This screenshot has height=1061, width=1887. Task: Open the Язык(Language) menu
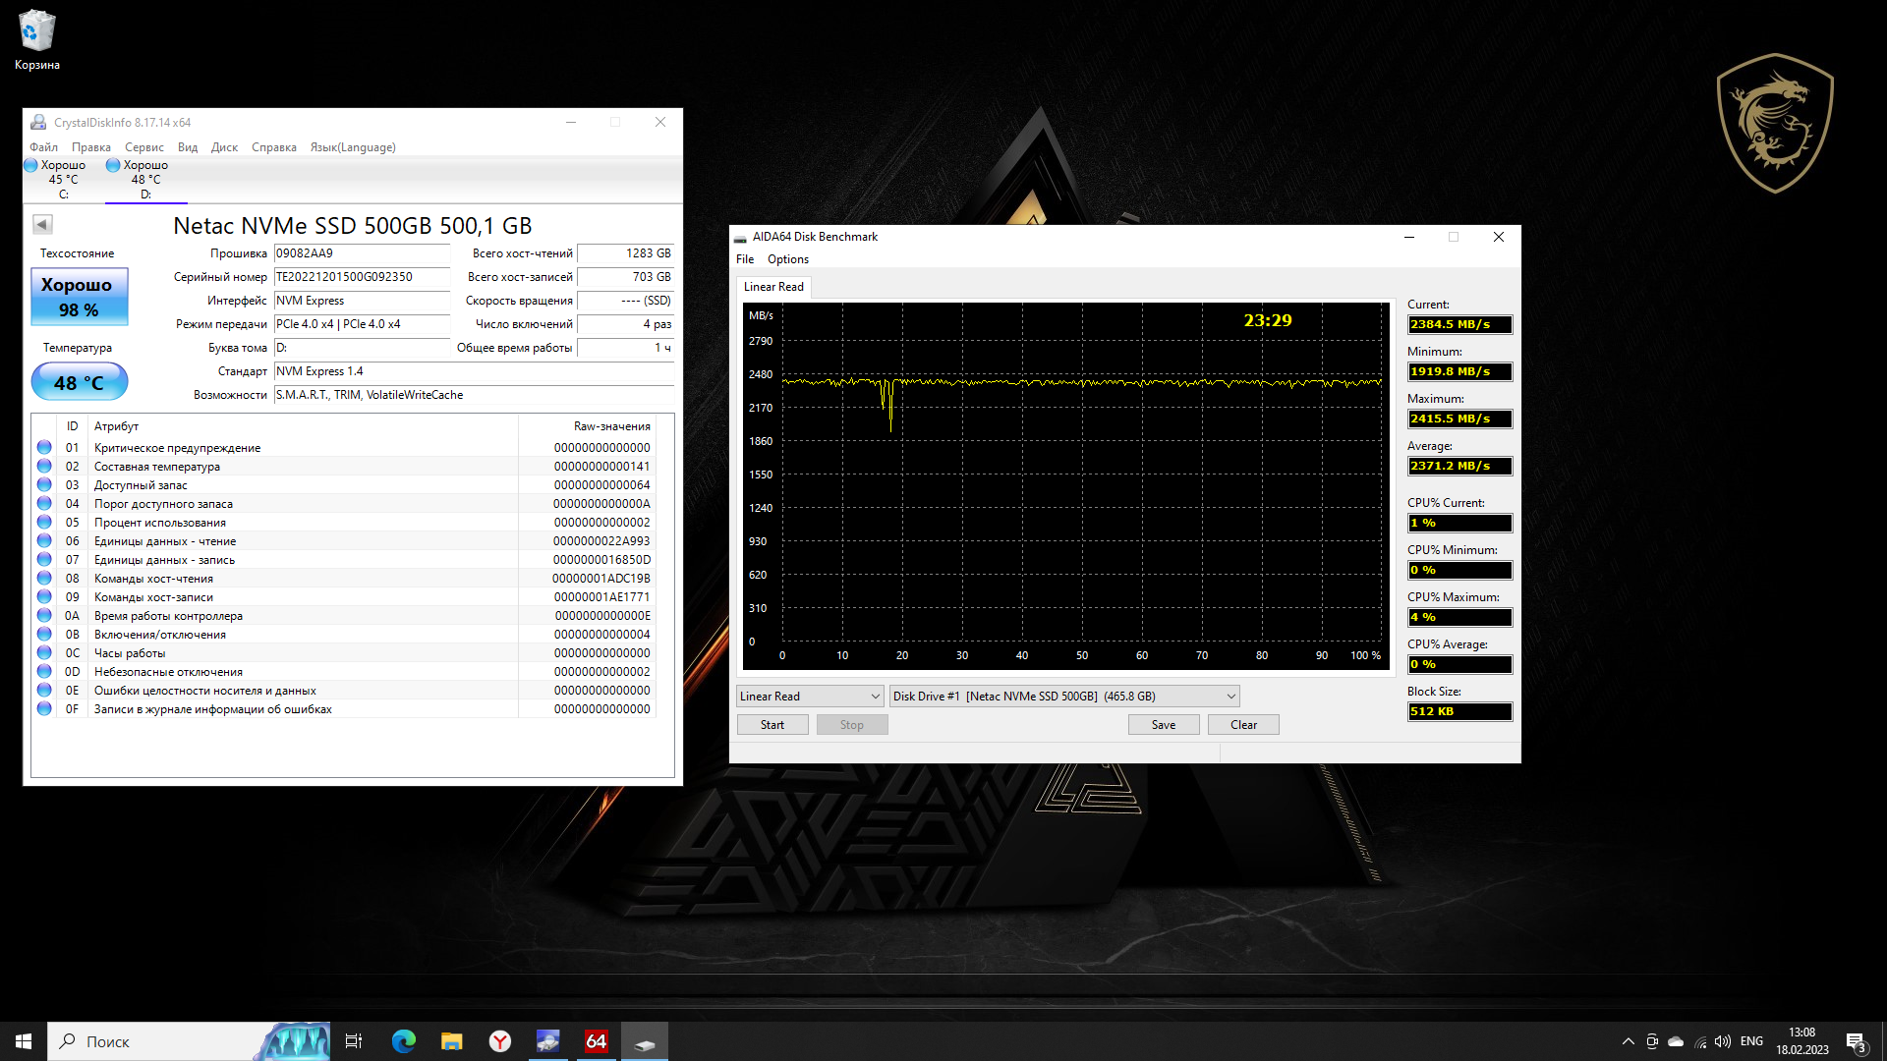(353, 147)
